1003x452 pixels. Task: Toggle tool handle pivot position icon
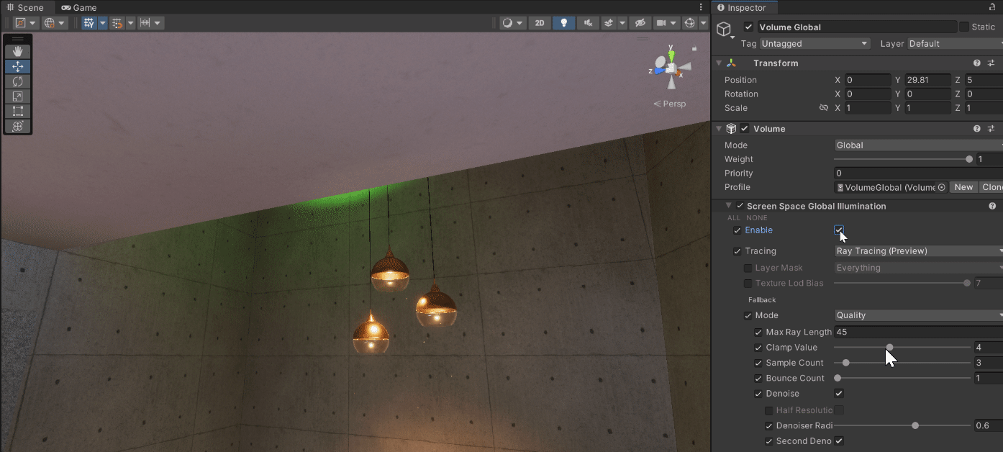pos(21,23)
